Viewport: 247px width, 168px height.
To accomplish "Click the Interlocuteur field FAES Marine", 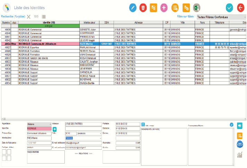I will 39,138.
